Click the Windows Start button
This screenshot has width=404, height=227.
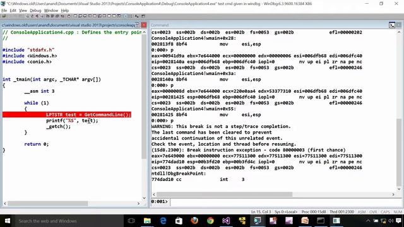7,221
